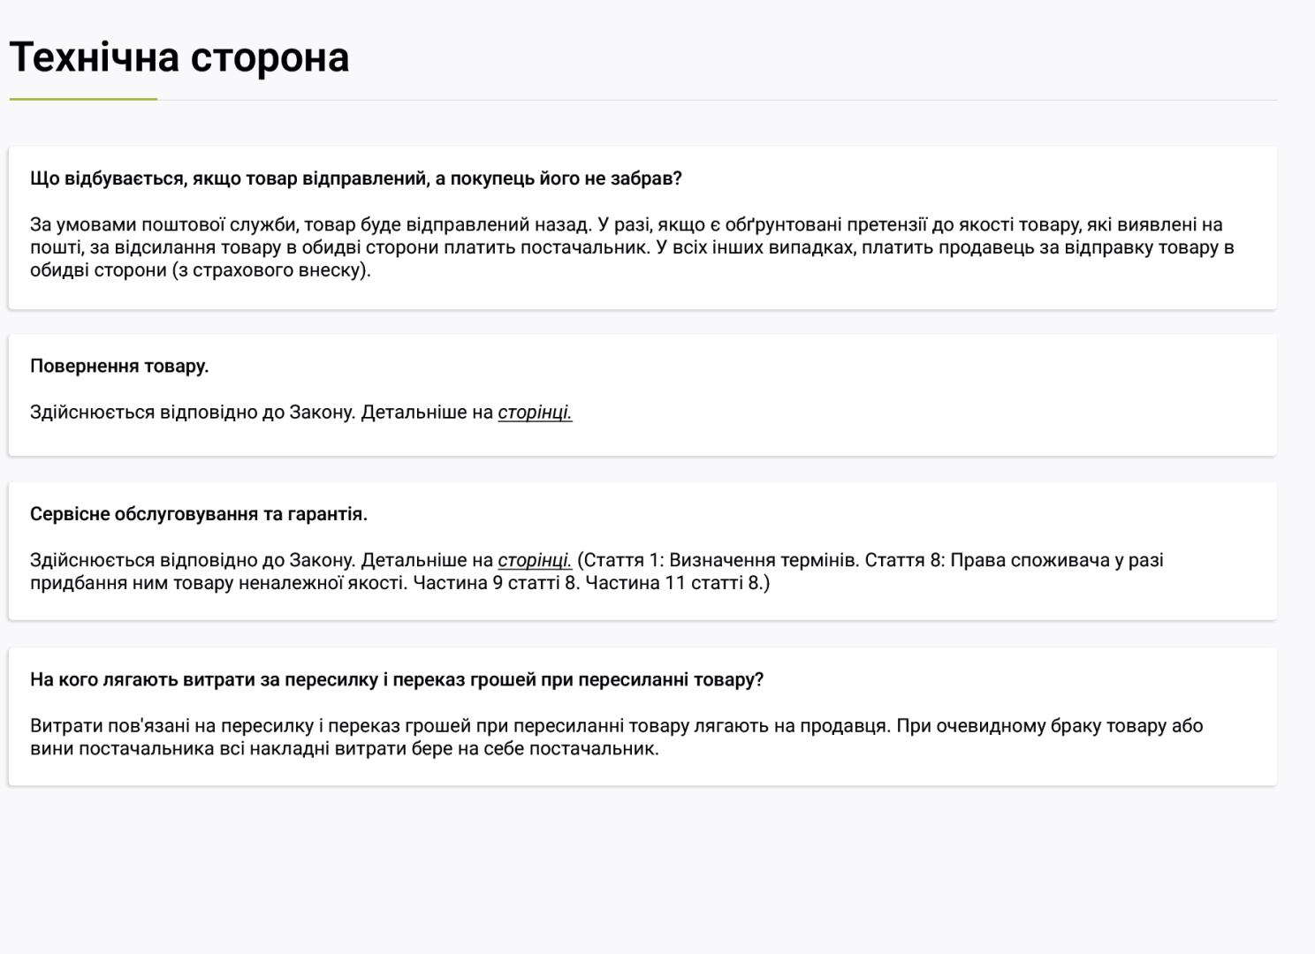Image resolution: width=1315 pixels, height=954 pixels.
Task: Click the paragraph beginning Витрати пов'язані на пересилку
Action: click(617, 738)
